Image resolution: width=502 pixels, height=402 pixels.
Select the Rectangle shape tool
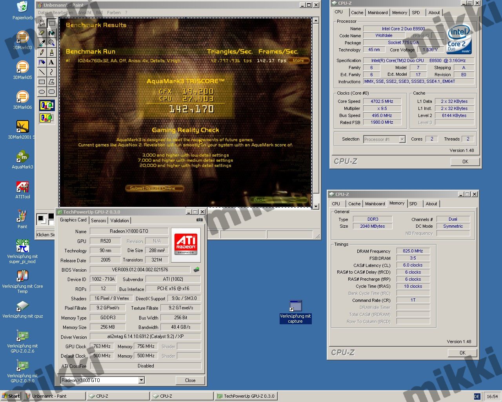pos(42,82)
